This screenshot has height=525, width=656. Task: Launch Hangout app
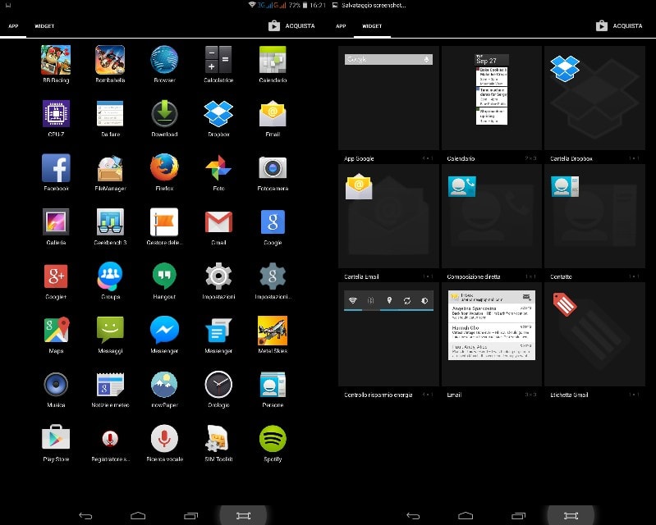[164, 276]
